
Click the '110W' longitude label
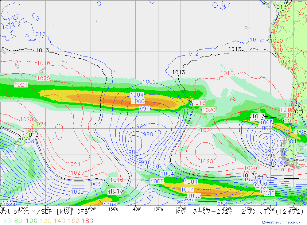pyautogui.click(x=203, y=209)
